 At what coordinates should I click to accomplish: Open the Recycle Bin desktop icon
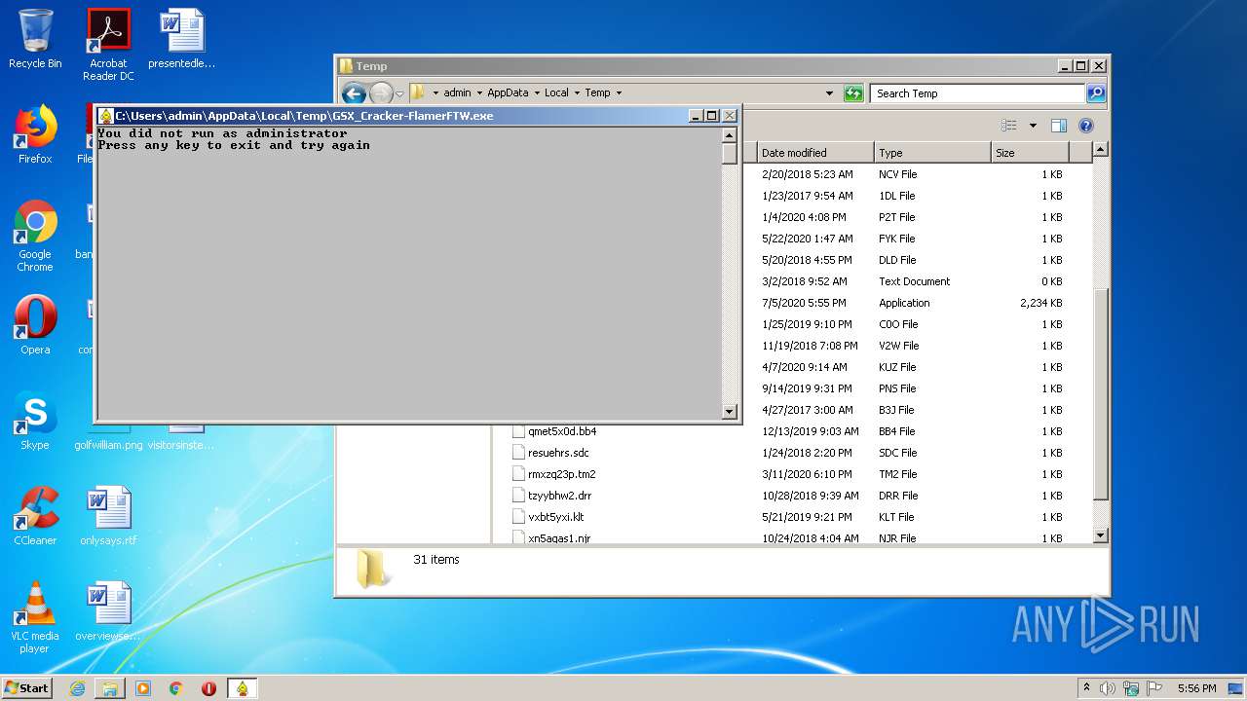[35, 39]
